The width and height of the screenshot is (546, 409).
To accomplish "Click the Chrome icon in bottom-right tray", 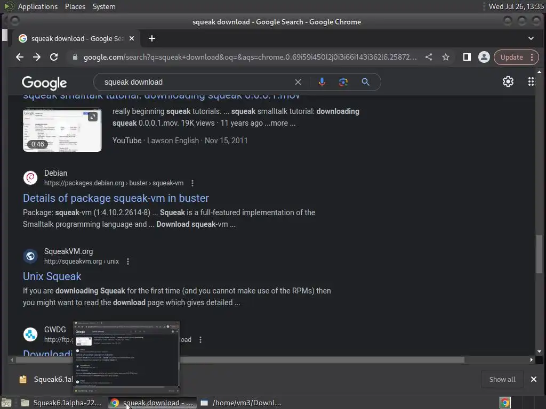I will (x=505, y=403).
